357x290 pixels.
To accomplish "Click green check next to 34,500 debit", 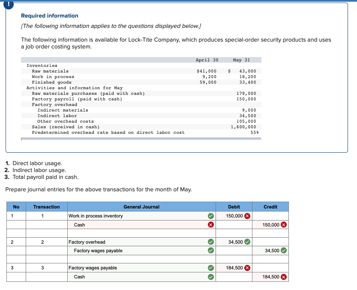I will [247, 242].
